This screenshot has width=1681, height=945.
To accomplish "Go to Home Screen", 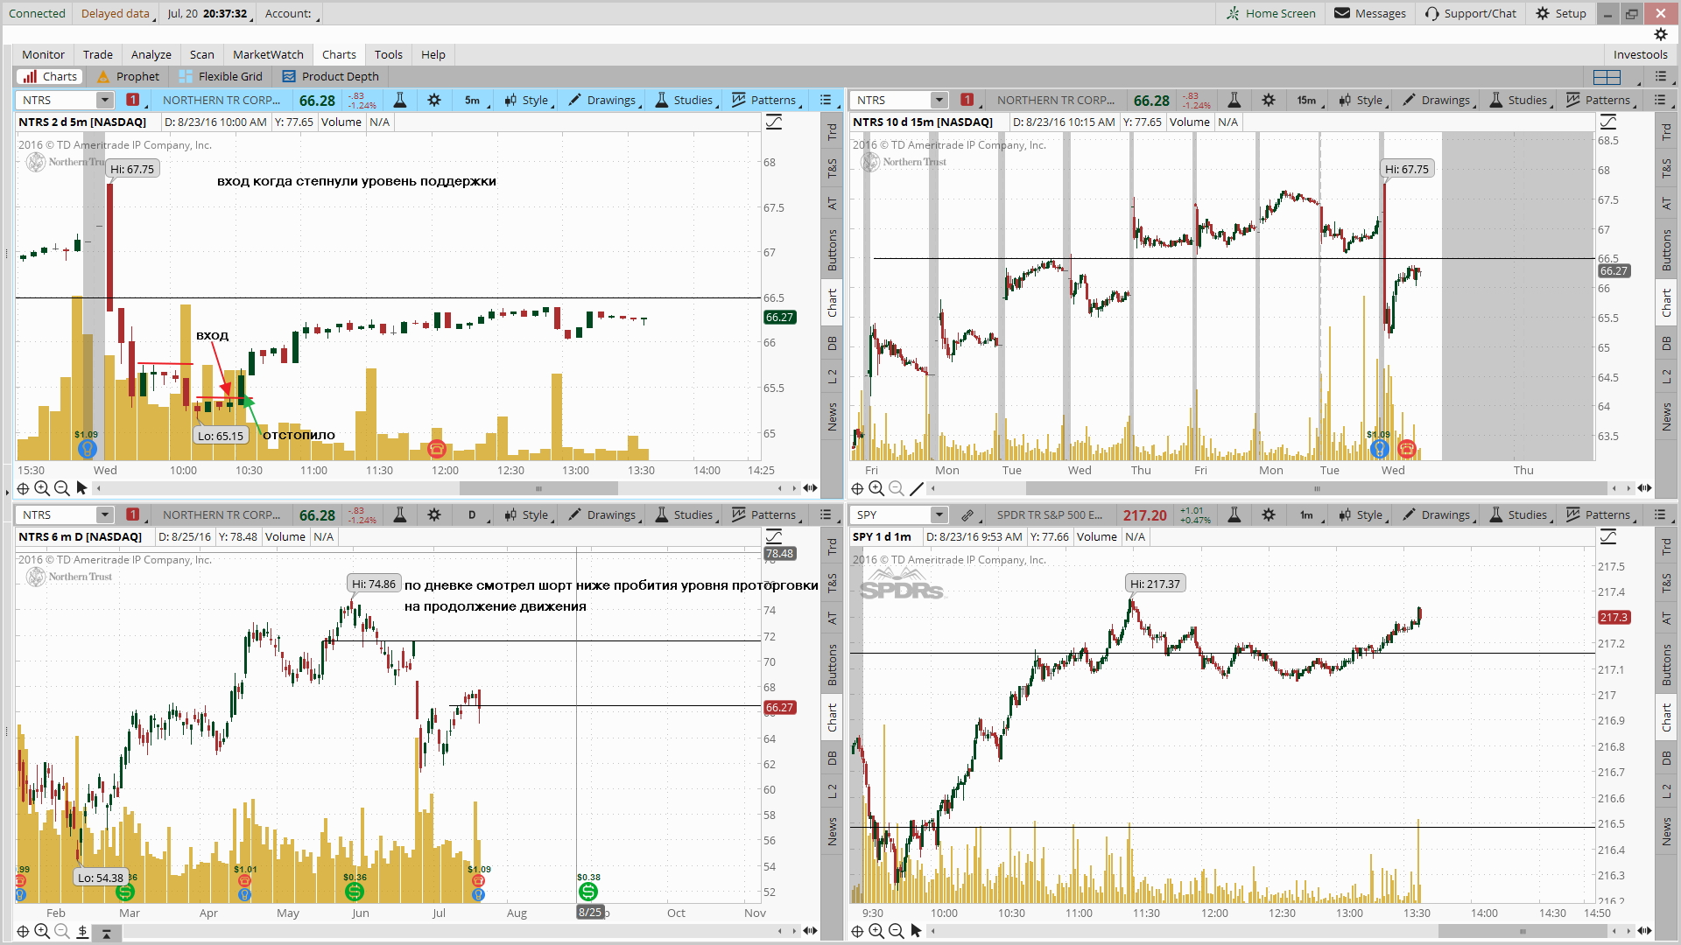I will point(1270,13).
